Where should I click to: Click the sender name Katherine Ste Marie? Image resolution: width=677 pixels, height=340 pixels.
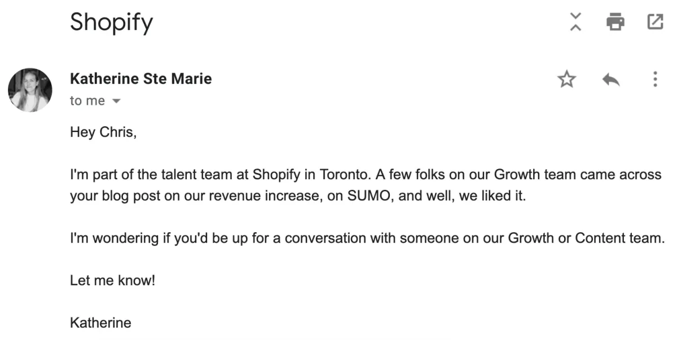[140, 79]
